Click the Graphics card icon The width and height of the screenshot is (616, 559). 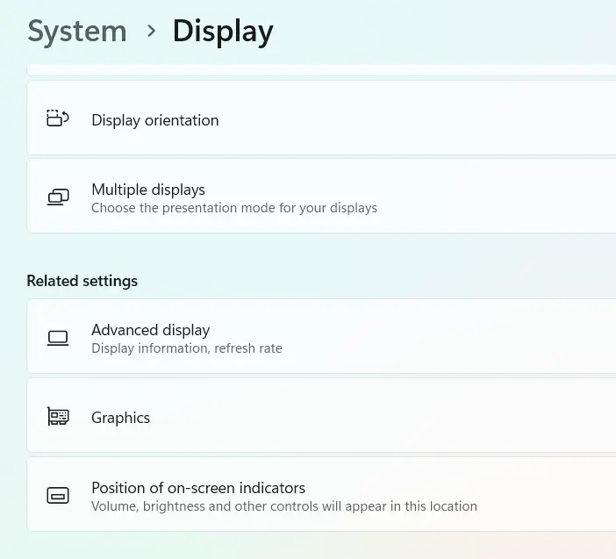click(x=58, y=417)
